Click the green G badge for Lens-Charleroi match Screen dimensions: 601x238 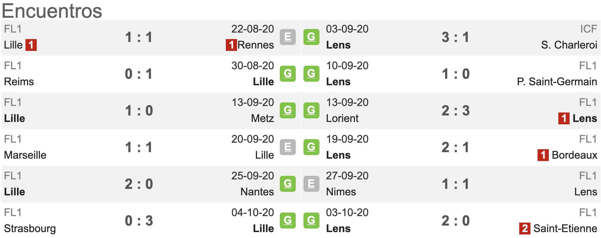[311, 37]
